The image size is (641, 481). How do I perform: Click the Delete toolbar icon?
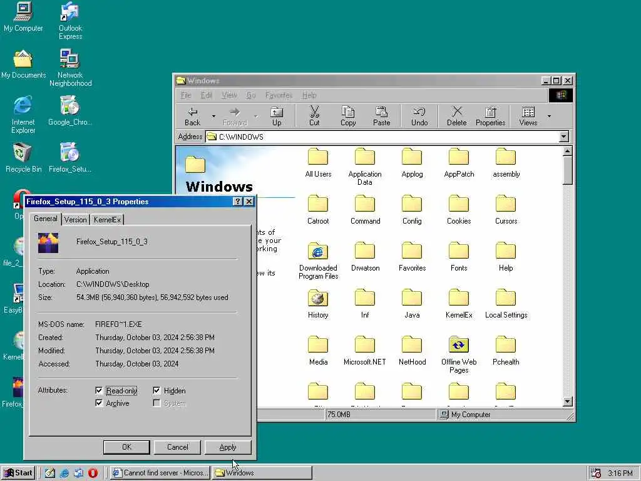pos(456,116)
